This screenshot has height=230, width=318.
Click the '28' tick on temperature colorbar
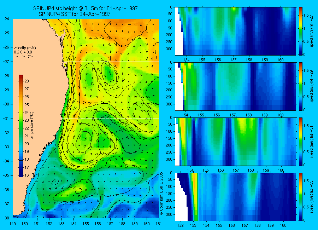pyautogui.click(x=27, y=81)
